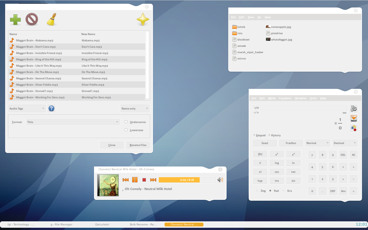Screen dimensions: 368x230
Task: Select the pissdrive file icon
Action: click(268, 33)
